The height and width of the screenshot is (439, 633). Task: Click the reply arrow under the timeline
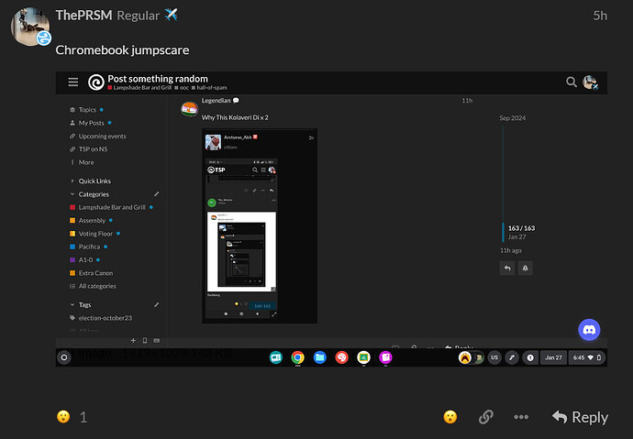(507, 268)
